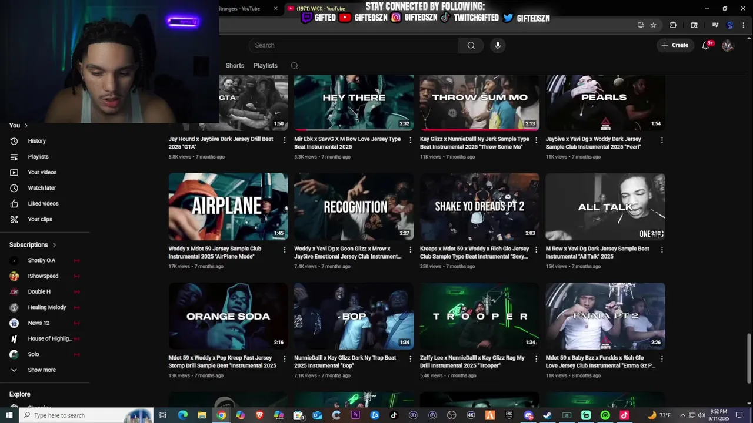
Task: Play the TROOPER video thumbnail
Action: 479,316
